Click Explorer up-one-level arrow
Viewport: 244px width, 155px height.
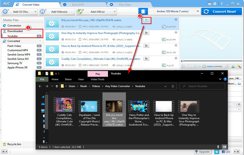[57, 86]
